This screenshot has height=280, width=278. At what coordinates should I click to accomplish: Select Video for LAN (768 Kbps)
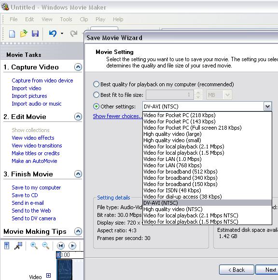(207, 165)
